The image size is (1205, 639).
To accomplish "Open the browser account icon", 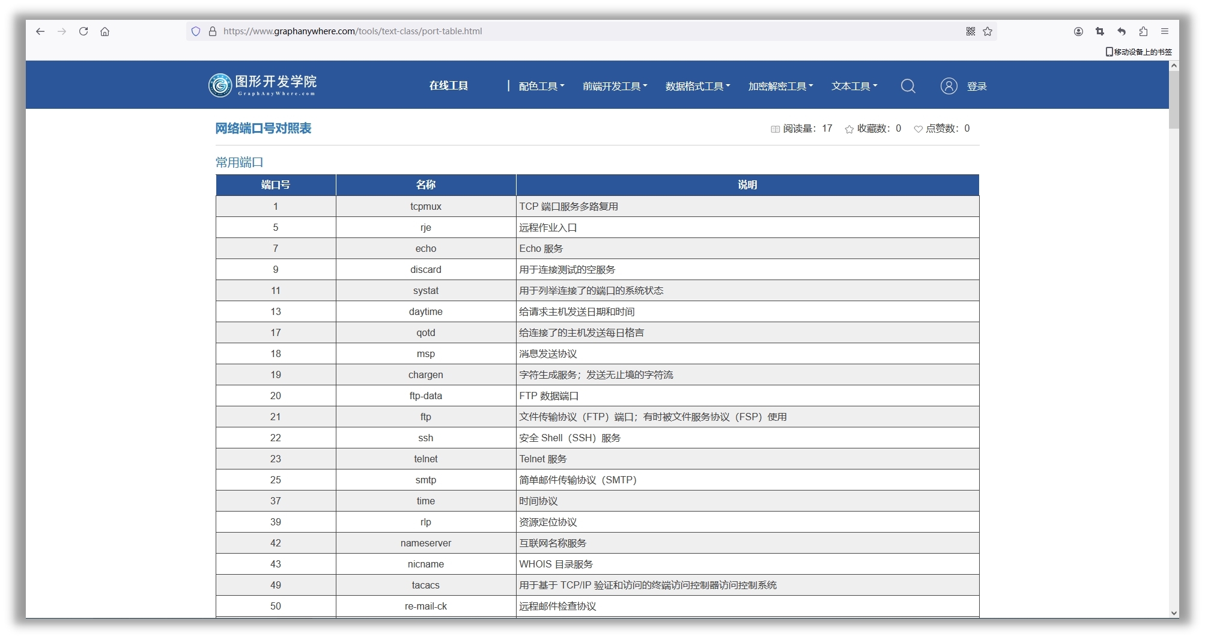I will [x=1078, y=31].
